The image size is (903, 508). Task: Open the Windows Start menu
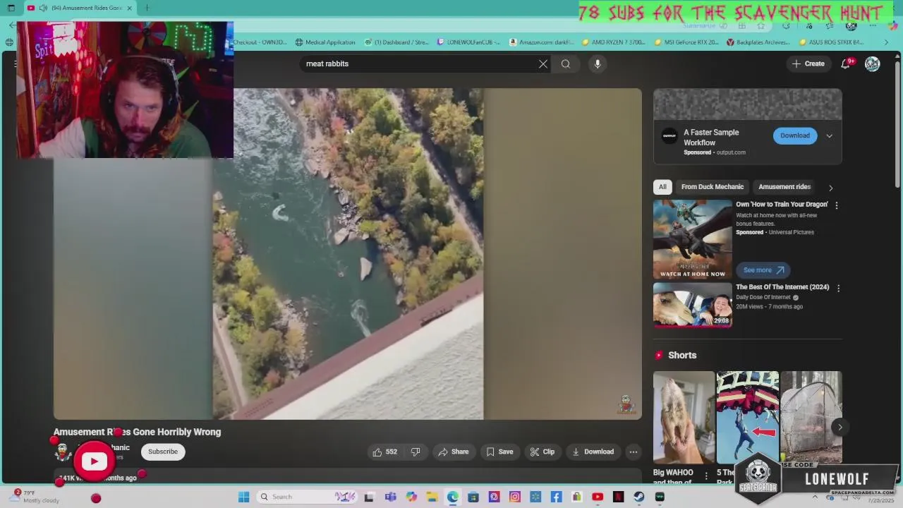point(243,497)
